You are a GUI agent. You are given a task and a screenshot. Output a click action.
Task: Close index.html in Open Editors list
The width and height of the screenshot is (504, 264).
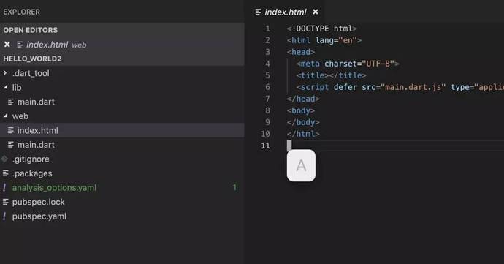[x=7, y=45]
